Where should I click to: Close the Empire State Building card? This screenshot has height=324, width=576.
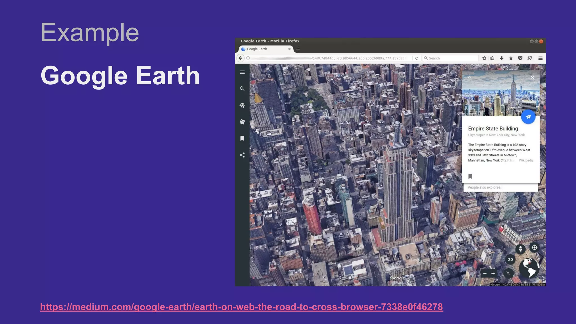[532, 77]
